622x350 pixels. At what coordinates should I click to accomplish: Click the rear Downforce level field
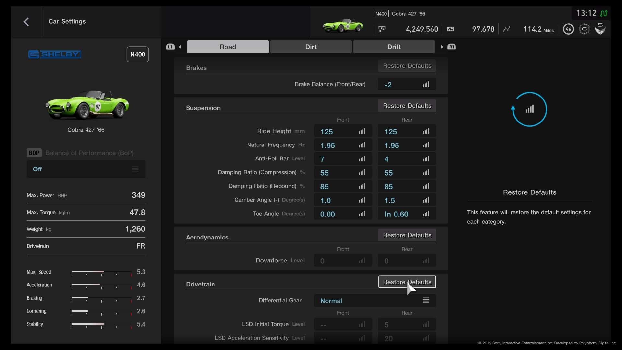point(407,261)
